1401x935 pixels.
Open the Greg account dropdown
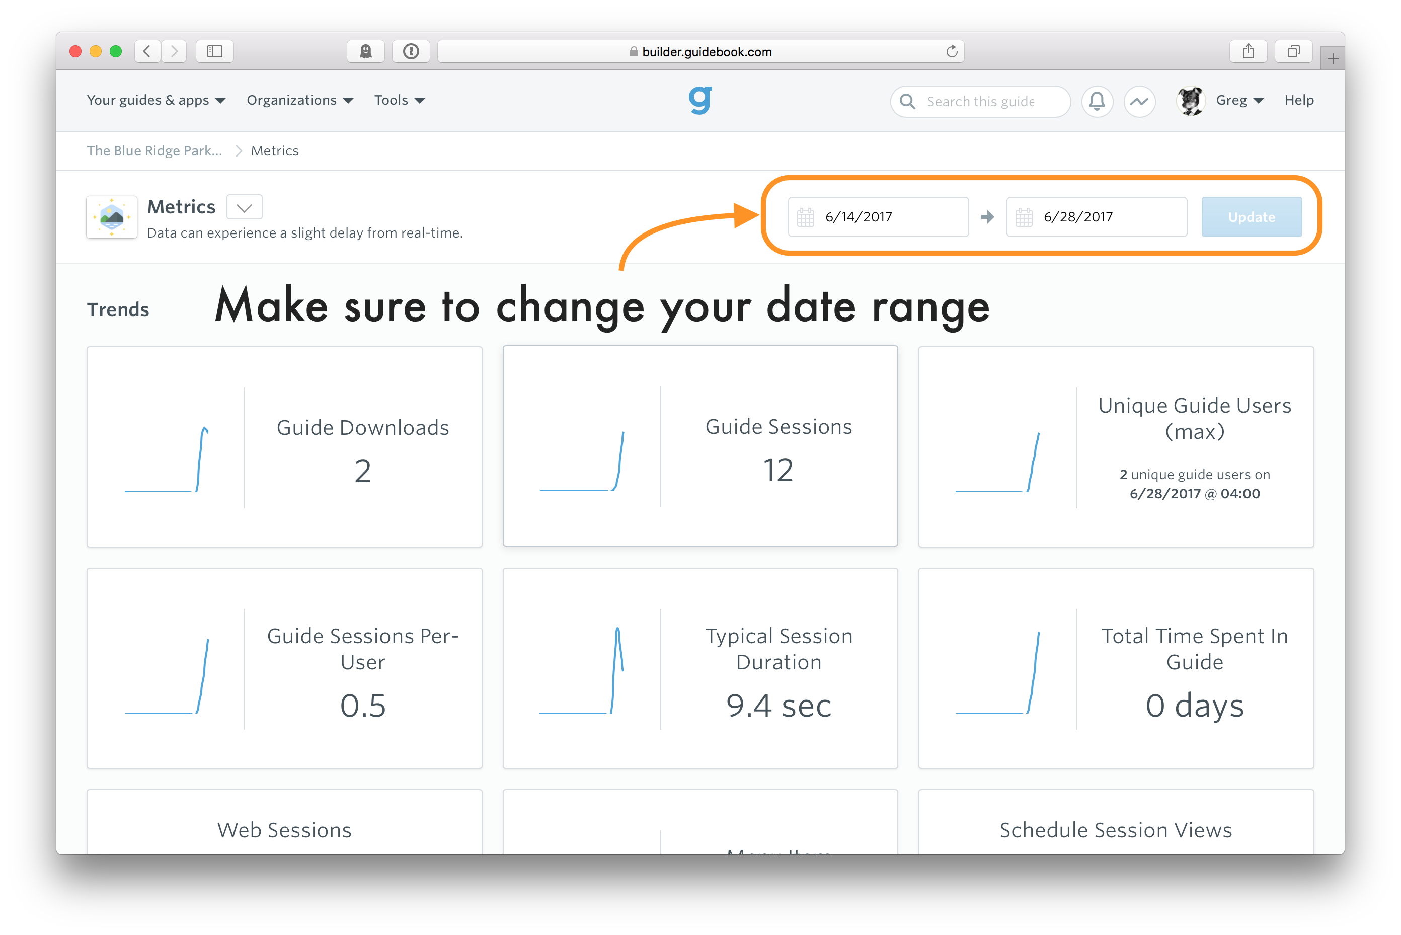point(1239,100)
